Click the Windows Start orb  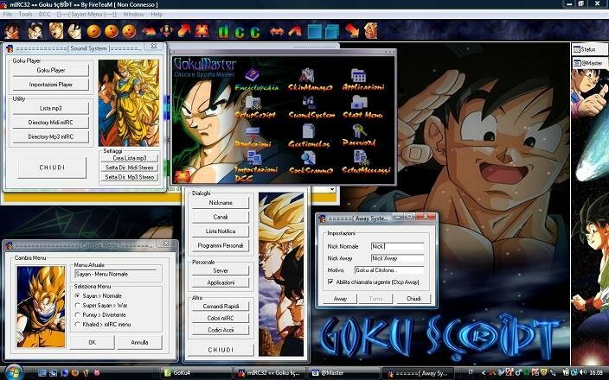[15, 372]
